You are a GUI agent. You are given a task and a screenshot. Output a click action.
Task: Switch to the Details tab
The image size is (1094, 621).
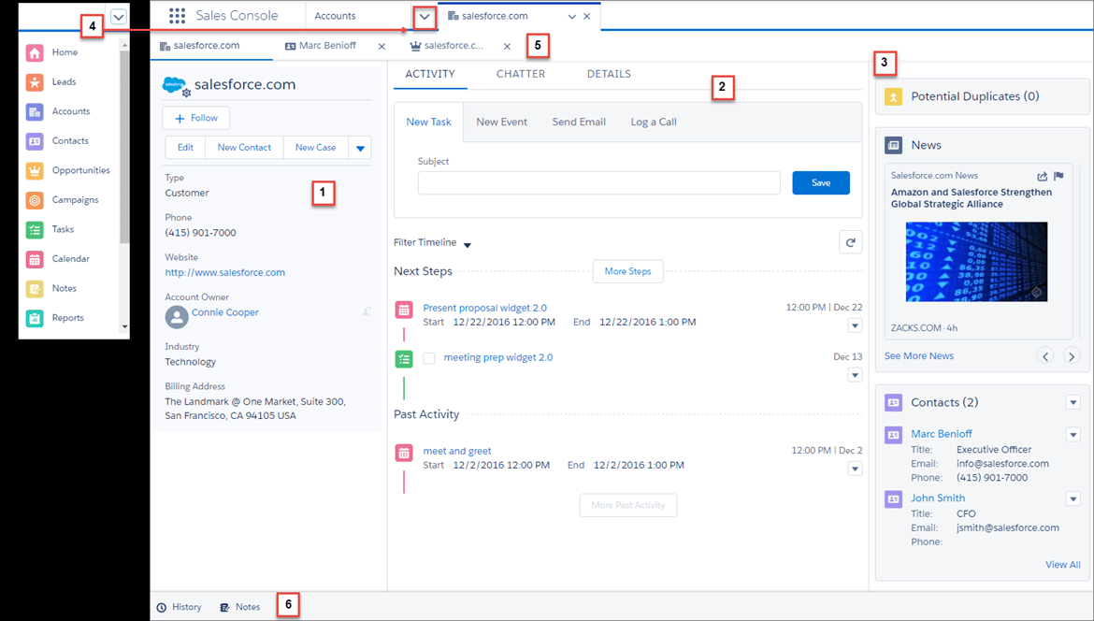(609, 74)
